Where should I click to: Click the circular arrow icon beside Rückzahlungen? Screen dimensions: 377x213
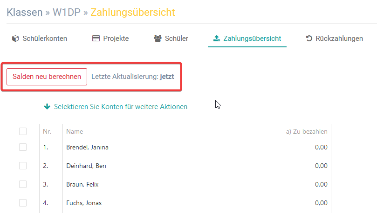[309, 39]
